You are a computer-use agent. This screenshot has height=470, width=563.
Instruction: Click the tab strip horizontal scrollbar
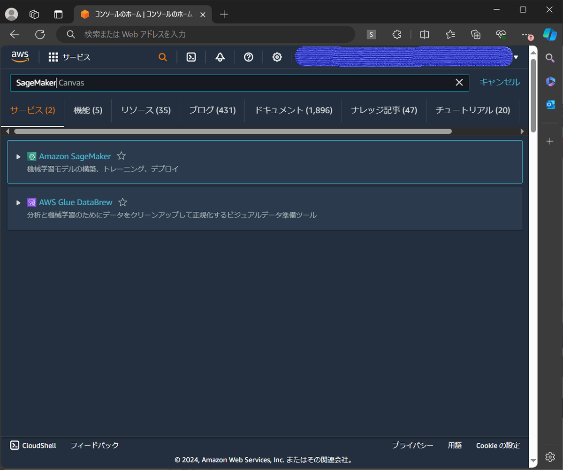(x=233, y=131)
